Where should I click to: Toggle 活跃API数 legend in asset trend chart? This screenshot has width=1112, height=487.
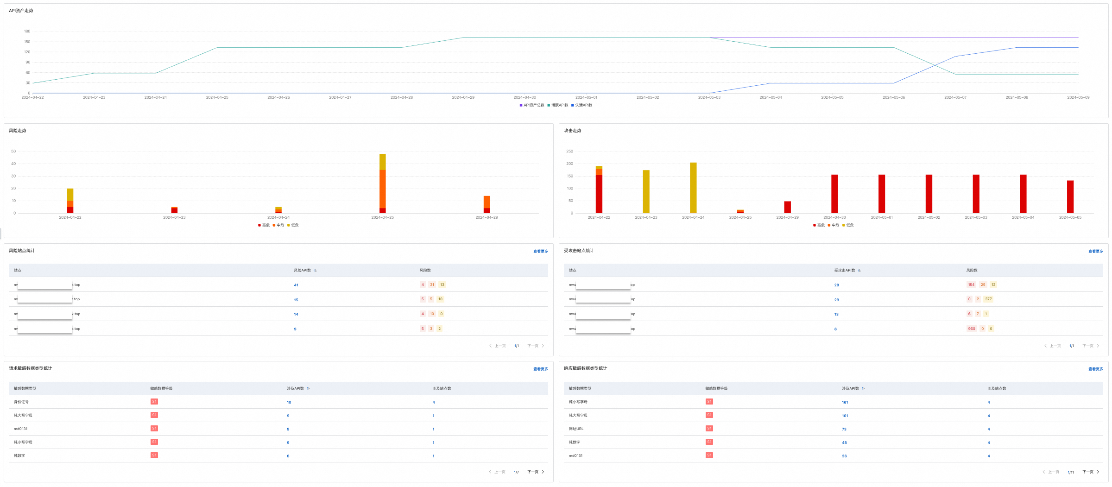point(557,105)
